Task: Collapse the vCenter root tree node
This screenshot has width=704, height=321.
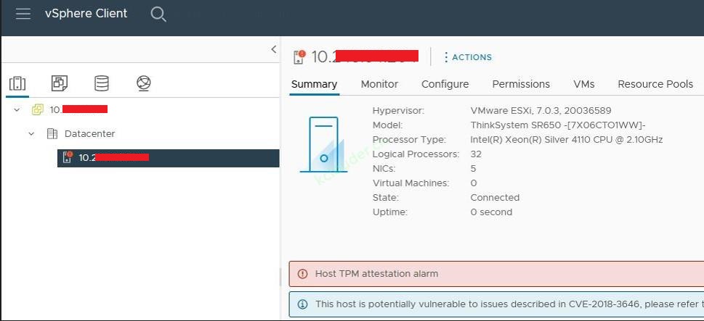Action: coord(17,109)
